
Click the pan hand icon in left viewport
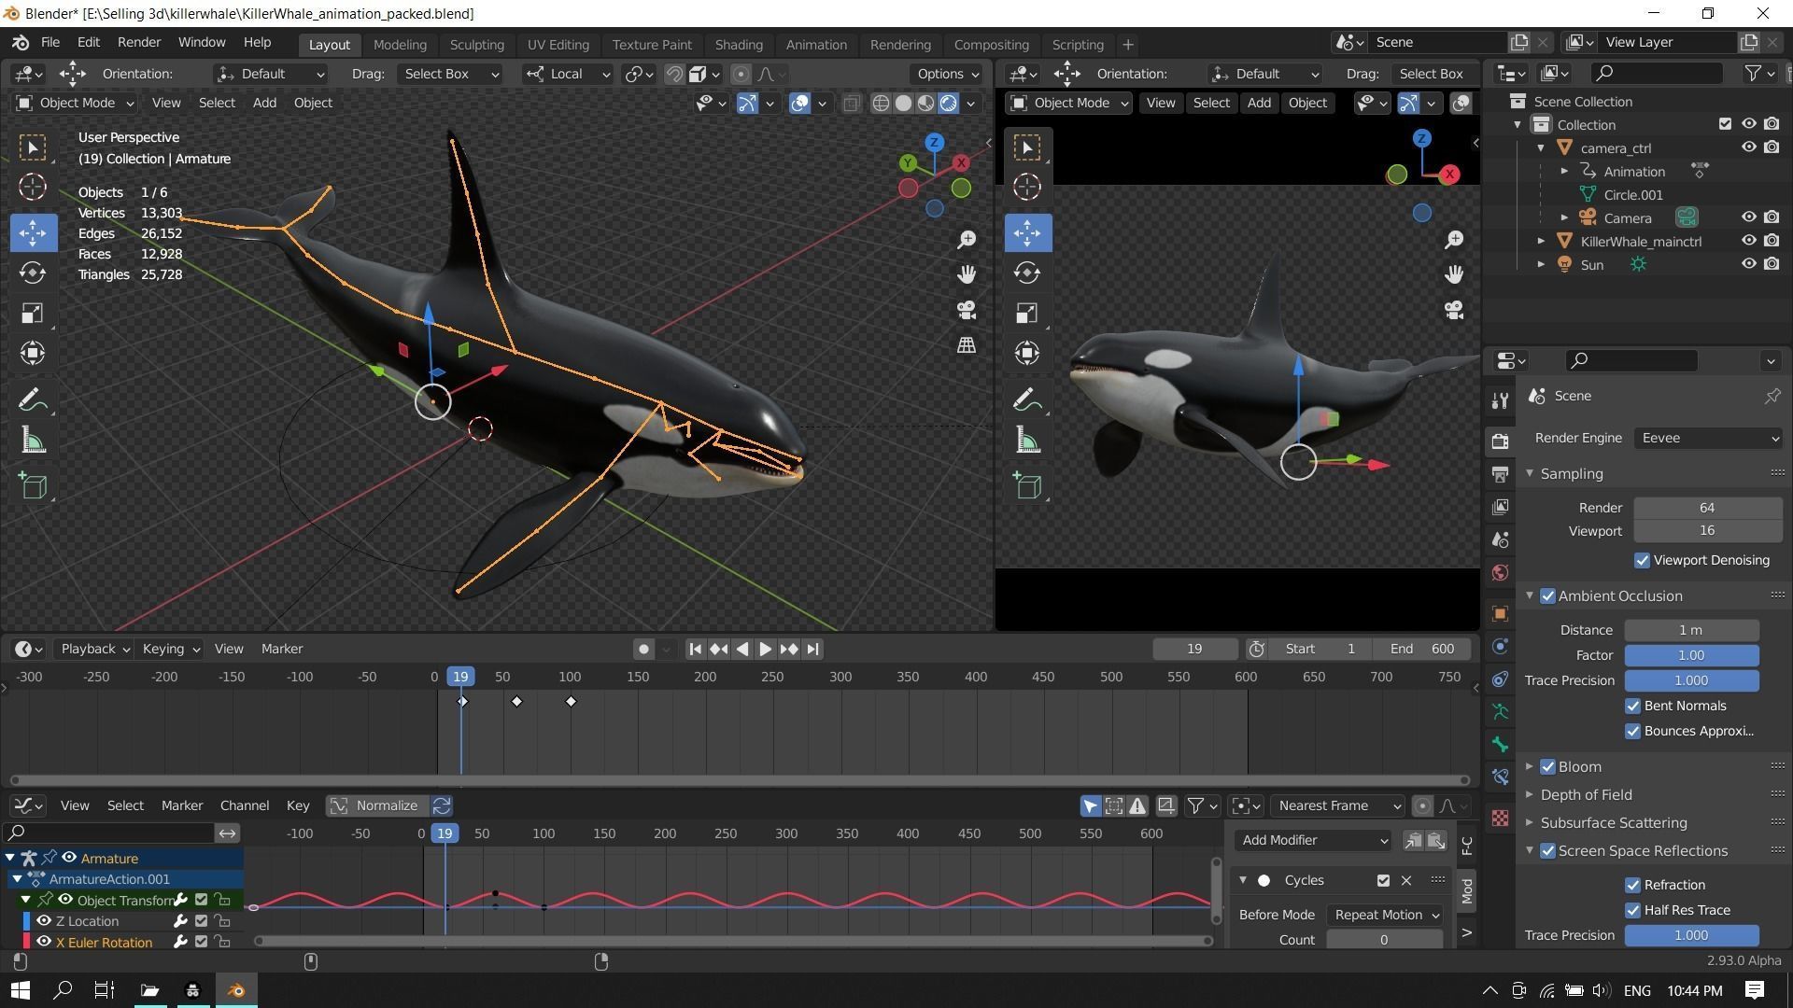(x=967, y=274)
